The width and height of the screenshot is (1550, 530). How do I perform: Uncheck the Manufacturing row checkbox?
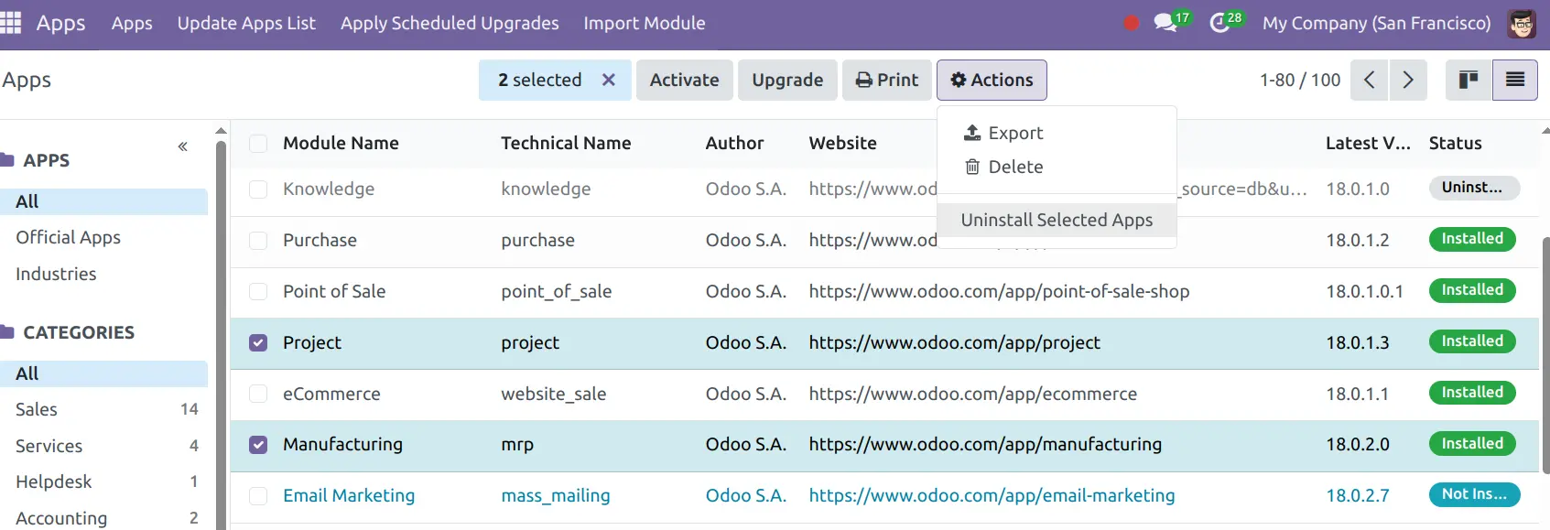[258, 444]
